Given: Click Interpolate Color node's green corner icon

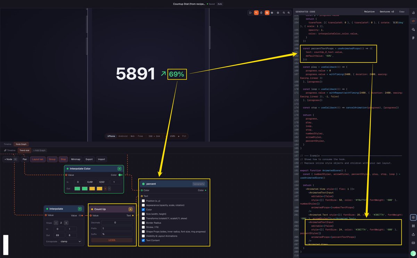Looking at the screenshot, I should tap(120, 169).
